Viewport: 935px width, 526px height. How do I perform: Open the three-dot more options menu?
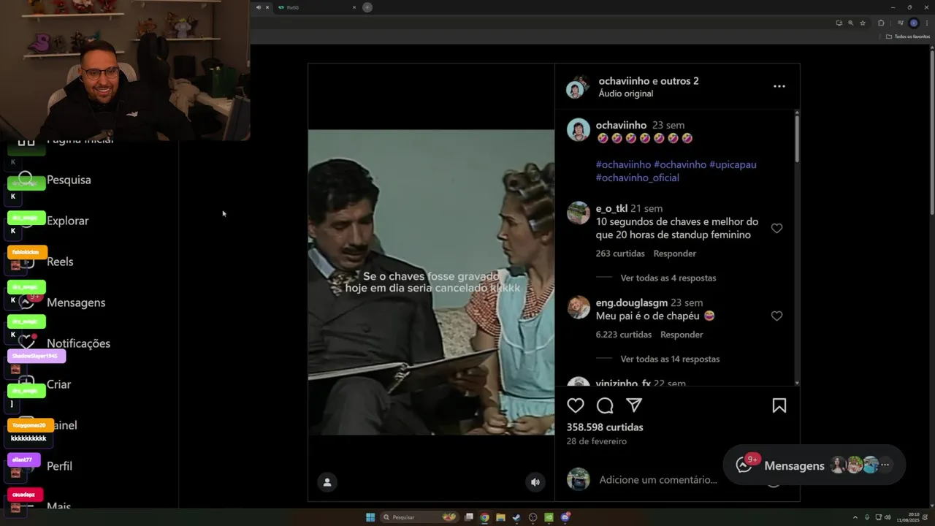779,86
